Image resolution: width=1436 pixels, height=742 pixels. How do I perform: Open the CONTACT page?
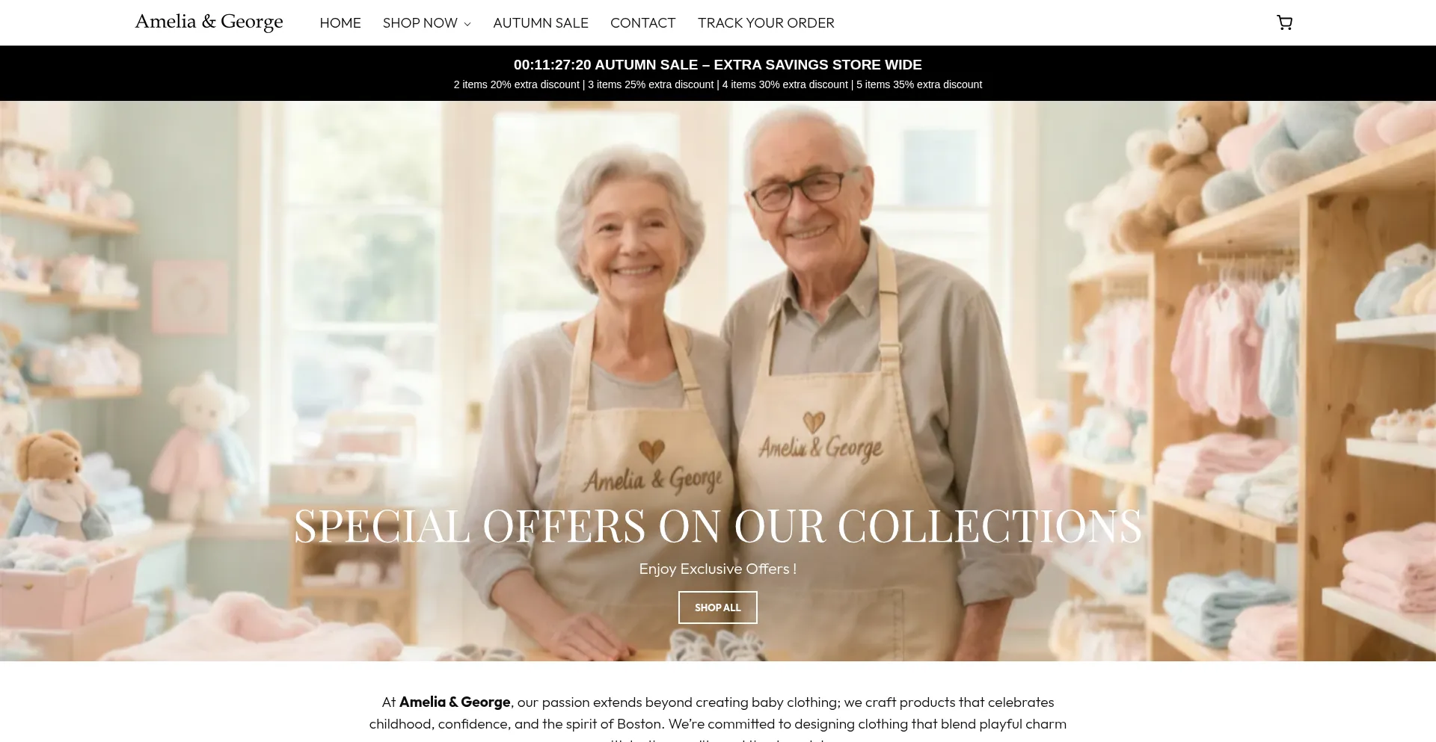(x=643, y=23)
